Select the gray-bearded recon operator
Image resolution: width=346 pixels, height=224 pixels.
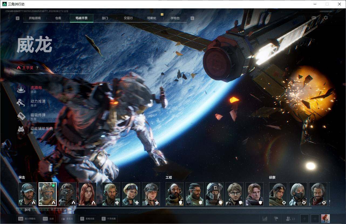pos(318,194)
